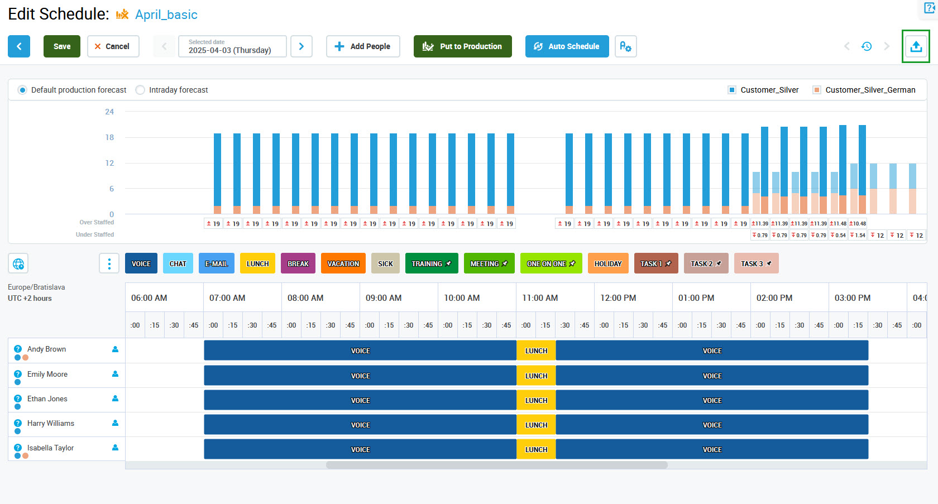Click the horizontal timeline scrollbar
Screen dimensions: 938x504
pyautogui.click(x=496, y=465)
